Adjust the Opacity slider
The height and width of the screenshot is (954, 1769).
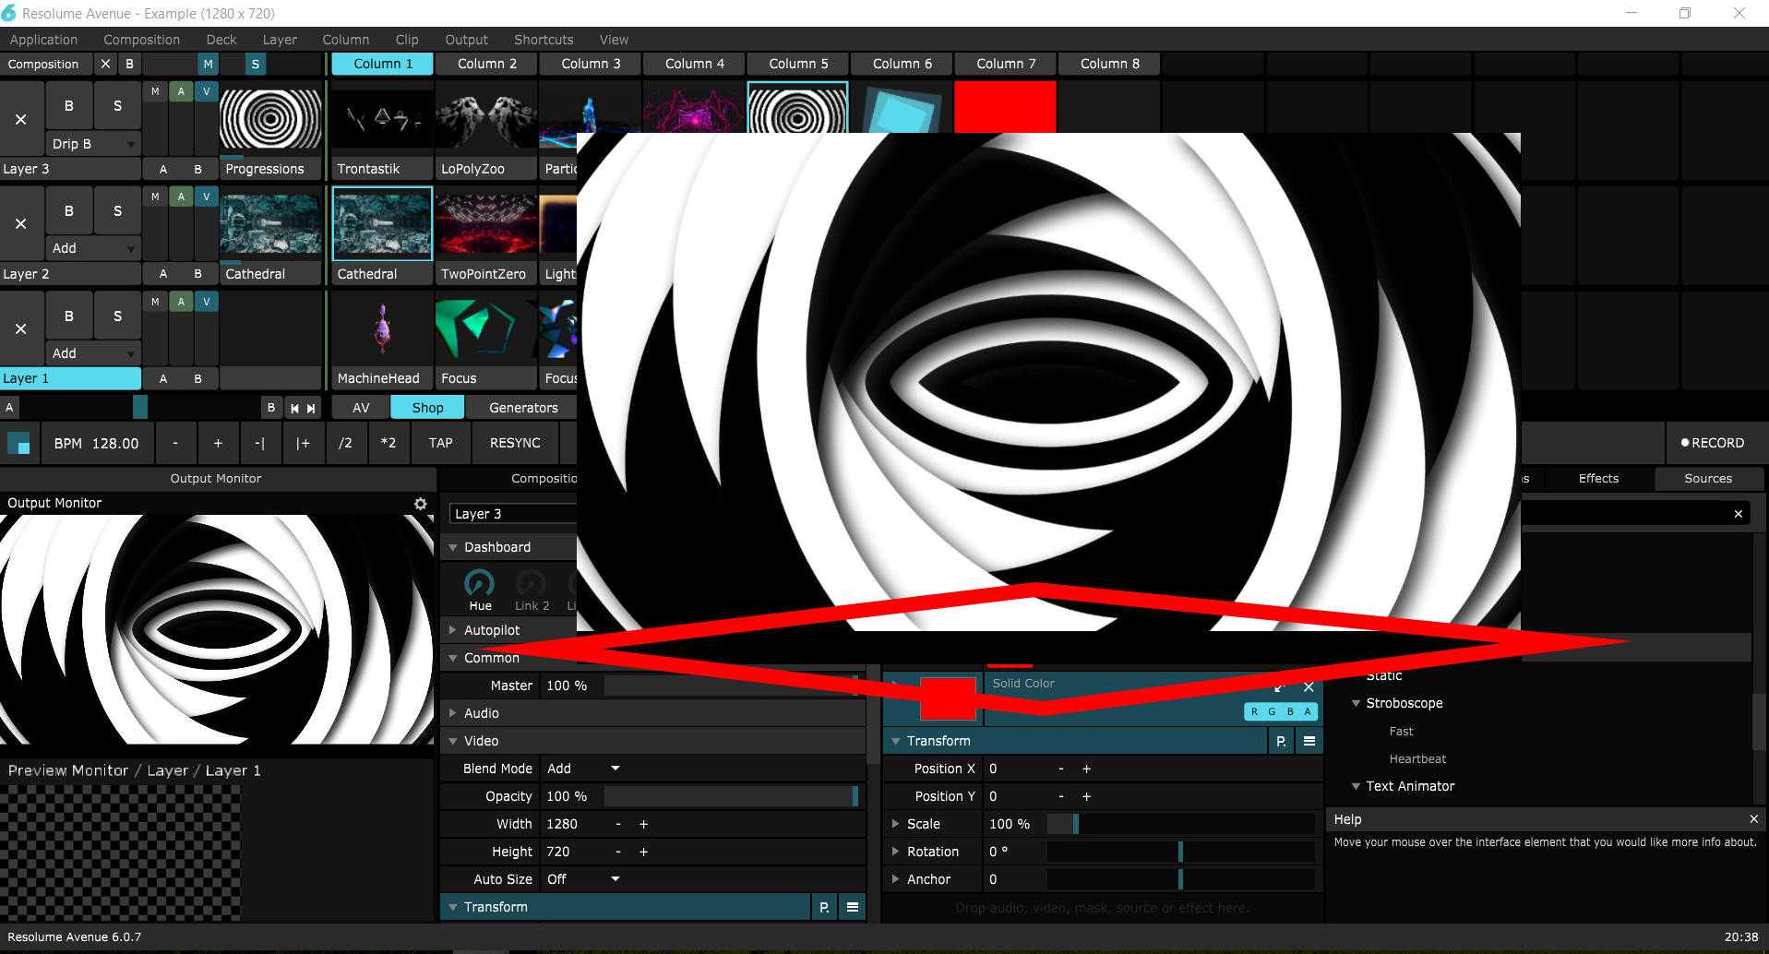click(x=729, y=796)
